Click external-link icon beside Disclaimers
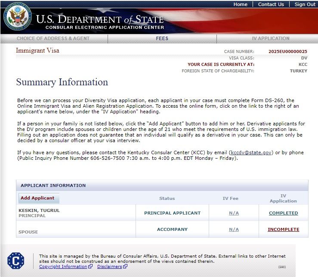The width and height of the screenshot is (318, 277). pos(125,266)
